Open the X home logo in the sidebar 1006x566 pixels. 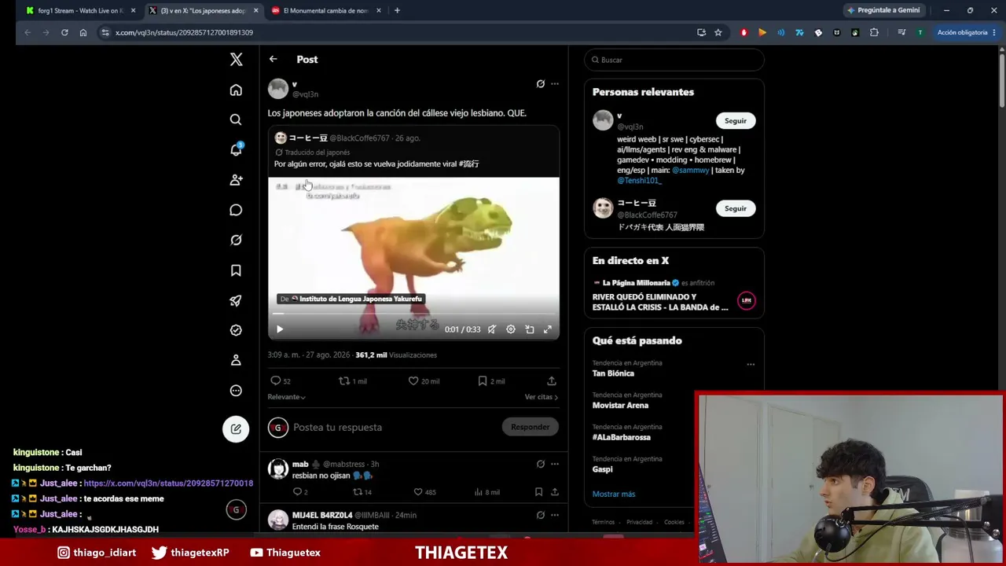(236, 60)
